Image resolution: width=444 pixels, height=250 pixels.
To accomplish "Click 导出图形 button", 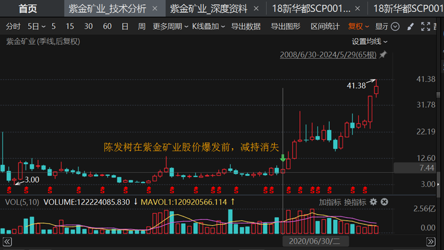I will click(285, 26).
